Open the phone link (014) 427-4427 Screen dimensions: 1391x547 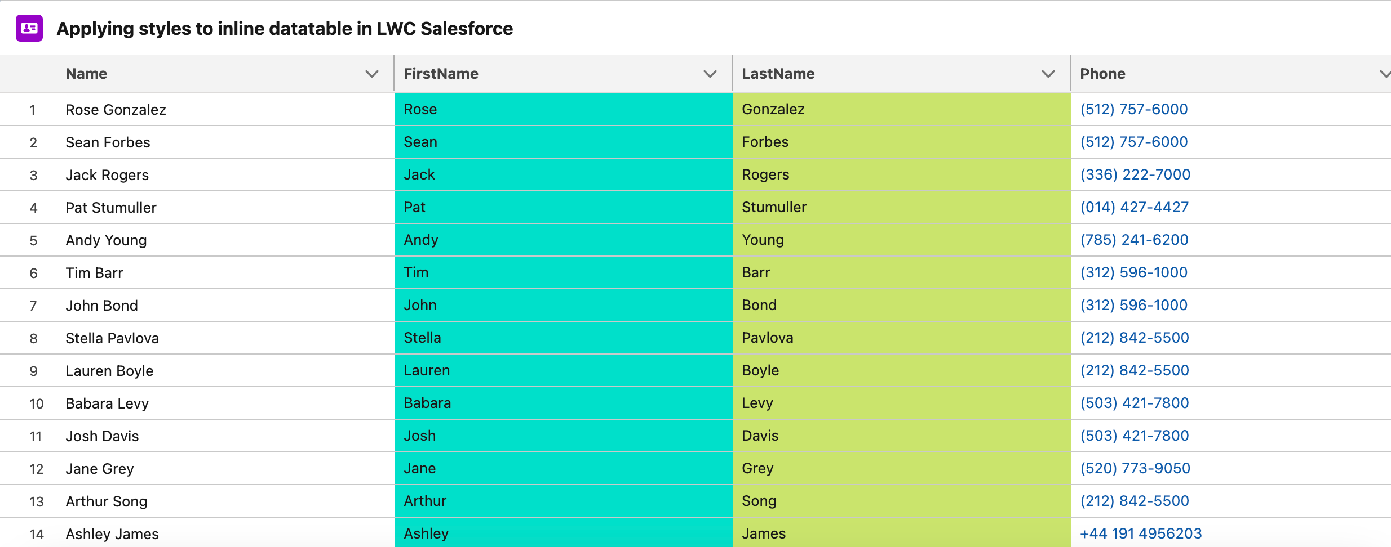(x=1134, y=207)
